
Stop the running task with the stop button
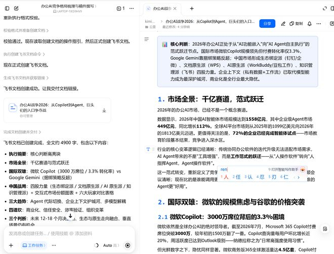click(x=128, y=245)
